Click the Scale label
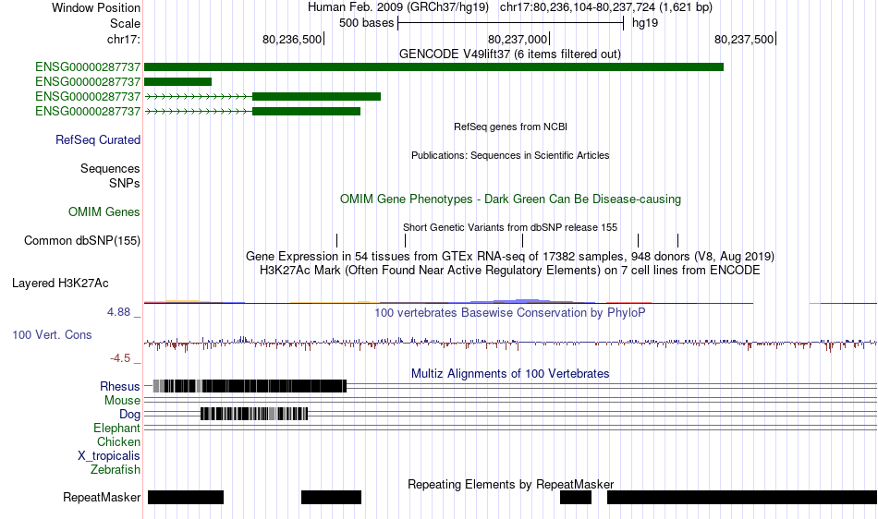878x519 pixels. click(126, 23)
